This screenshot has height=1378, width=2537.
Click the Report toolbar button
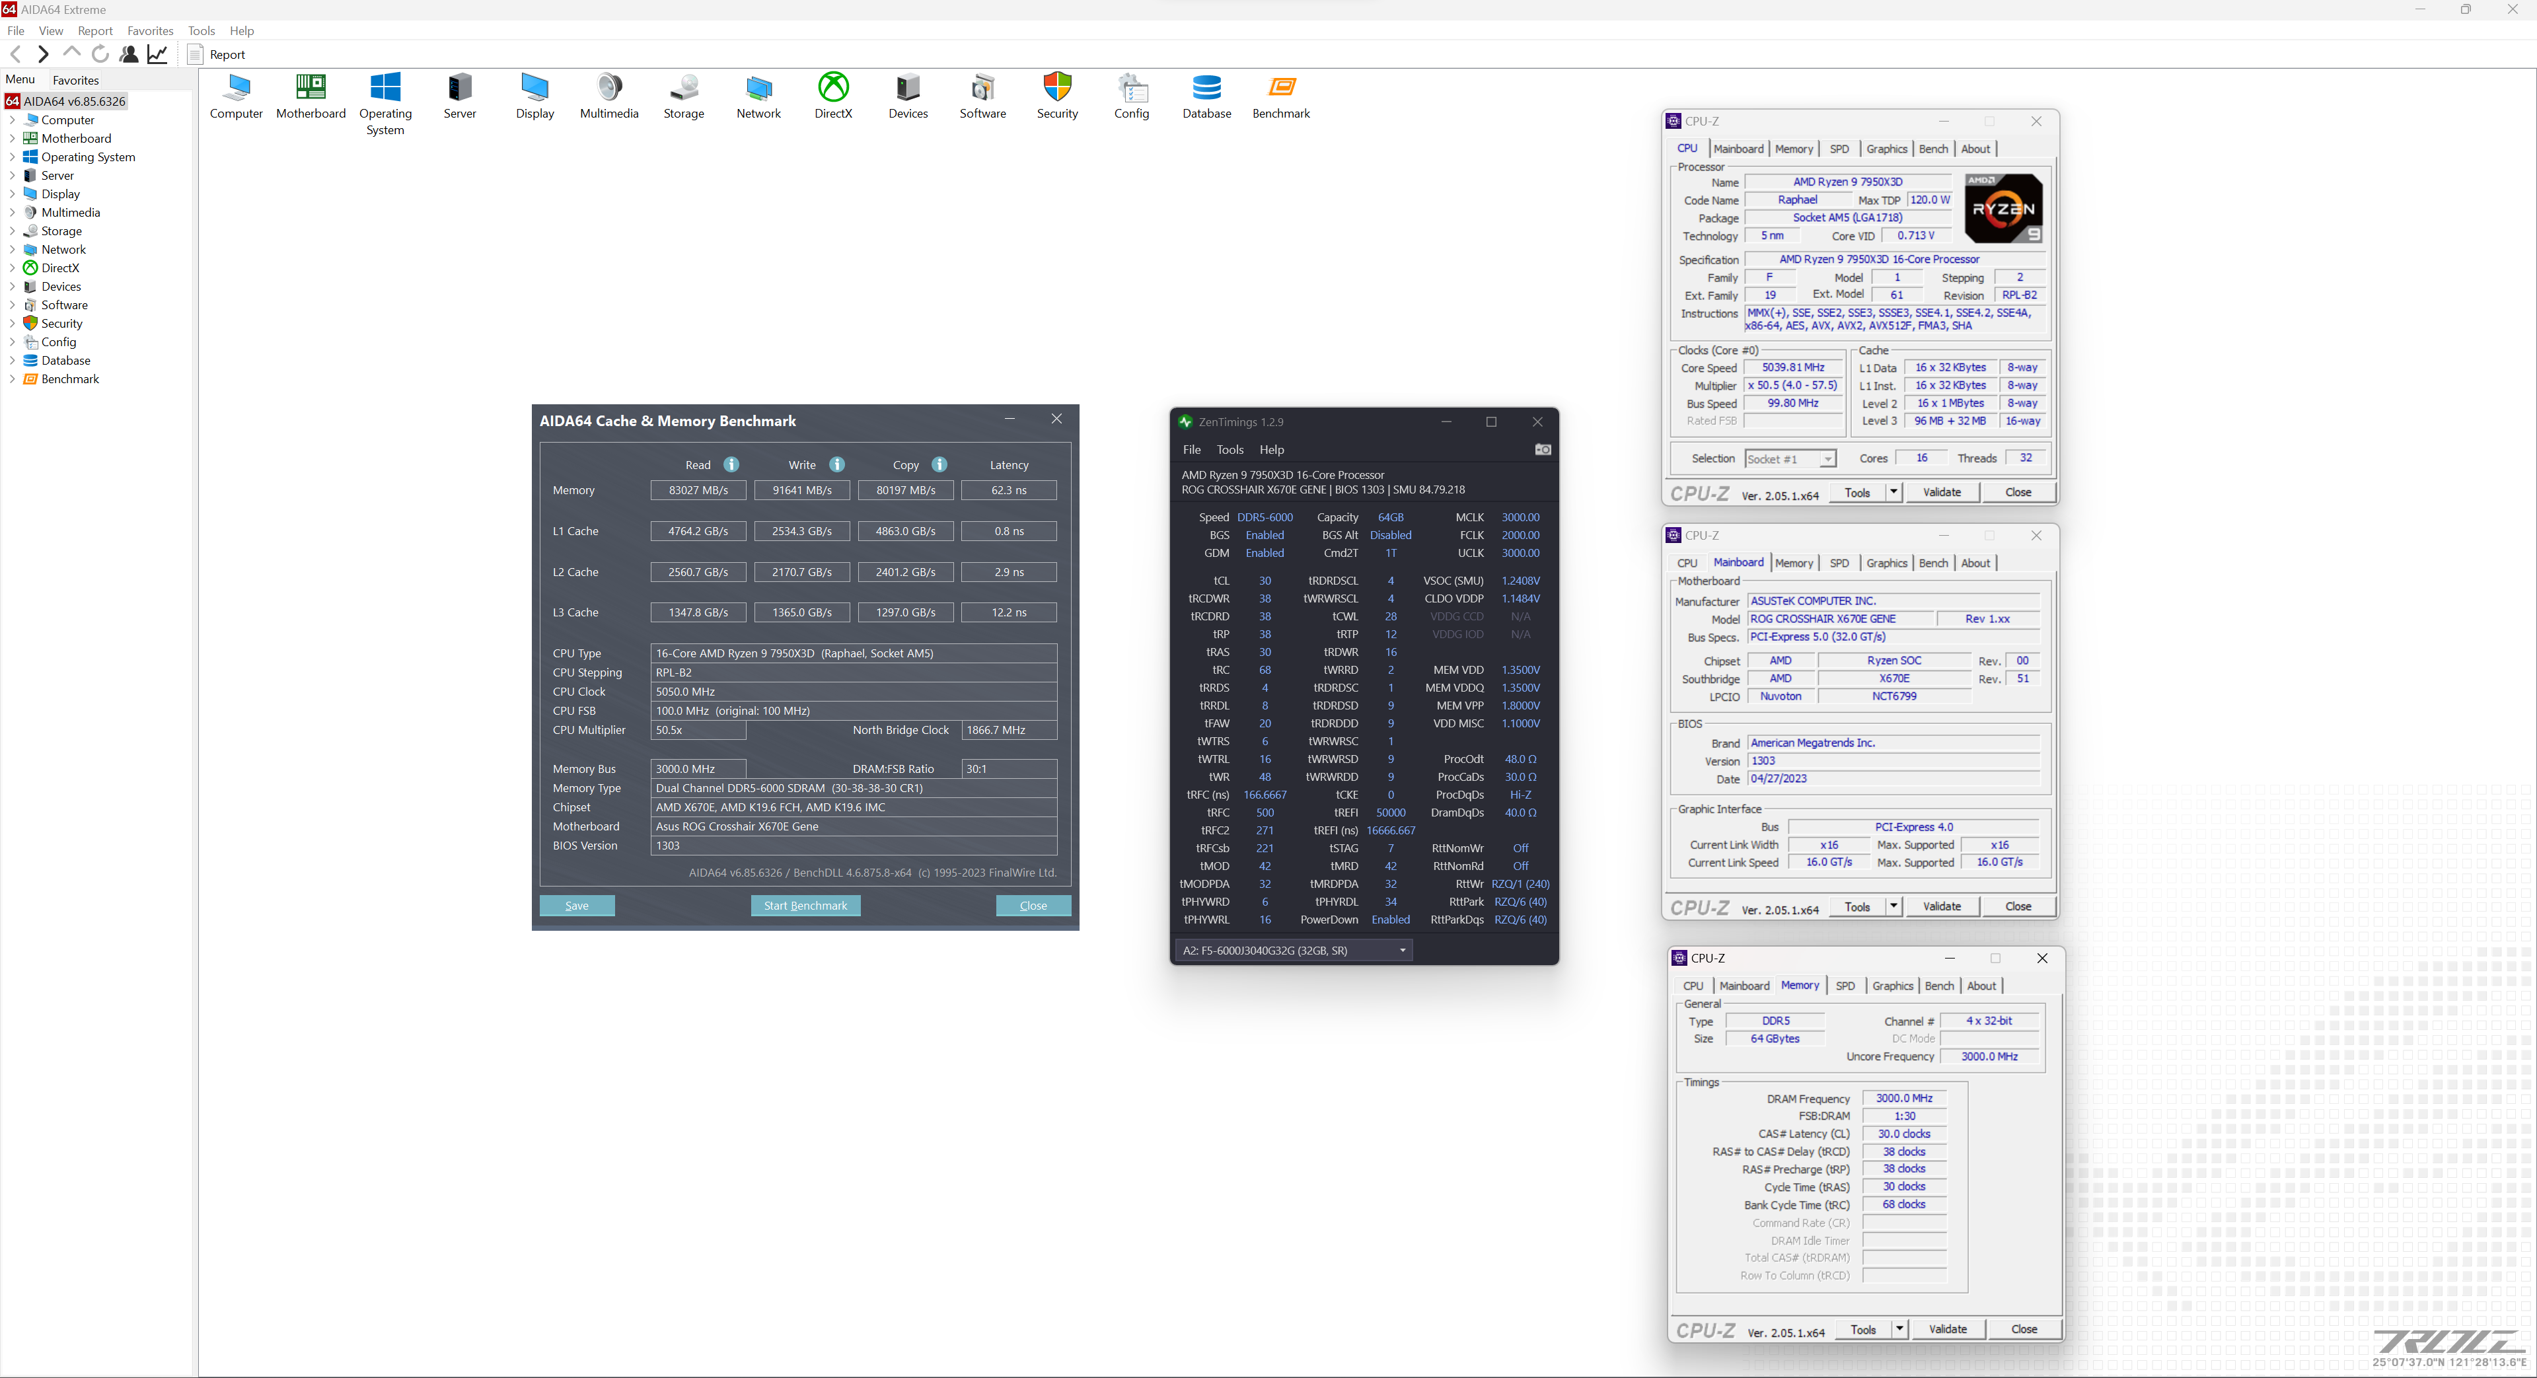pos(217,54)
